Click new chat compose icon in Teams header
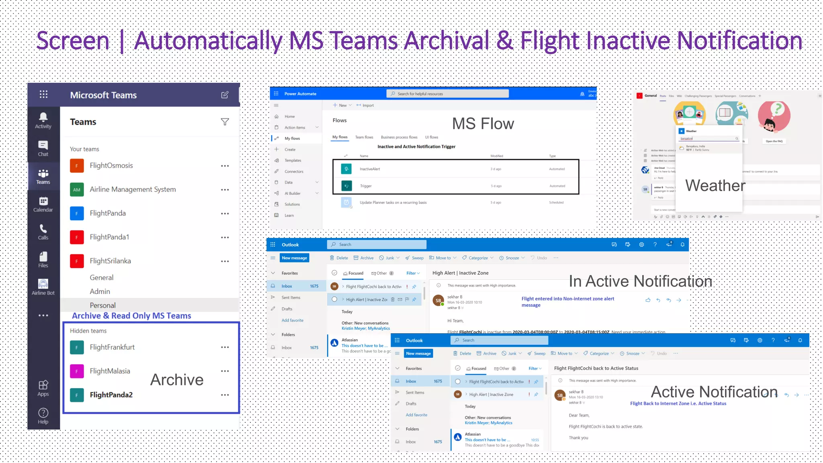 (225, 95)
